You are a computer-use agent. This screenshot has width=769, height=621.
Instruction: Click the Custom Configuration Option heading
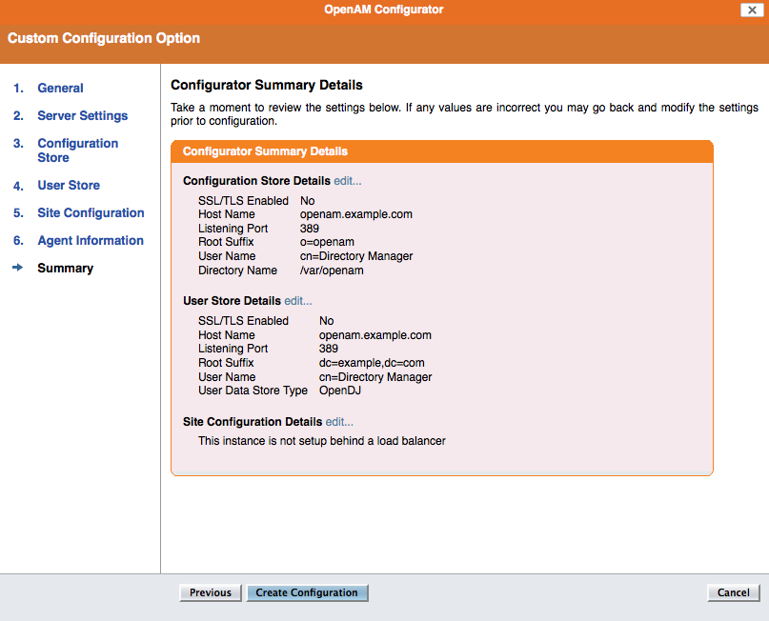pyautogui.click(x=104, y=38)
